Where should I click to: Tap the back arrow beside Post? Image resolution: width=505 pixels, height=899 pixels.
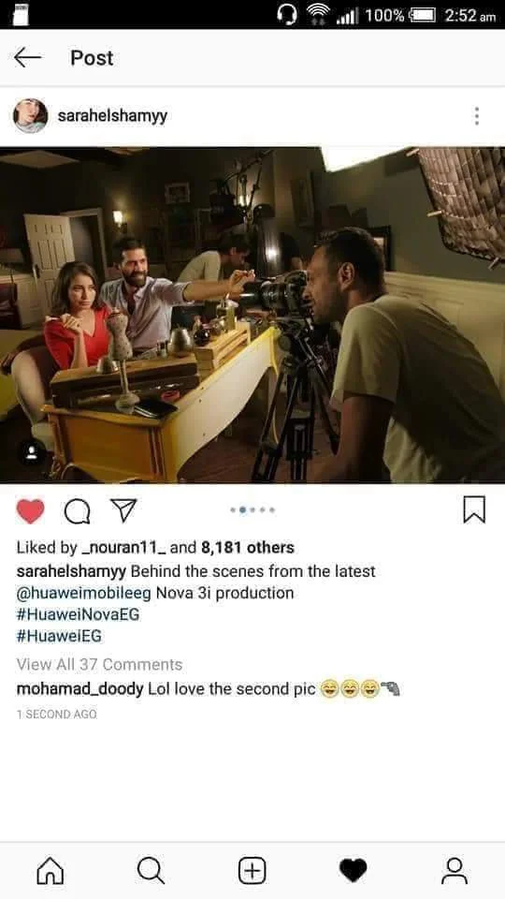[27, 58]
